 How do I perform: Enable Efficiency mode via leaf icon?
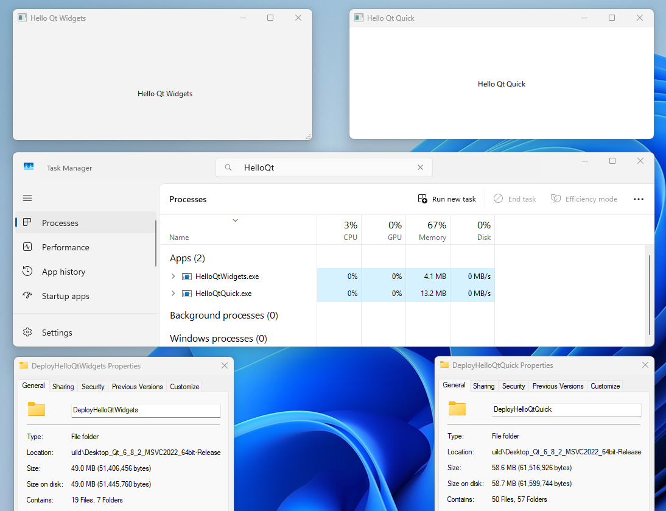[x=555, y=199]
